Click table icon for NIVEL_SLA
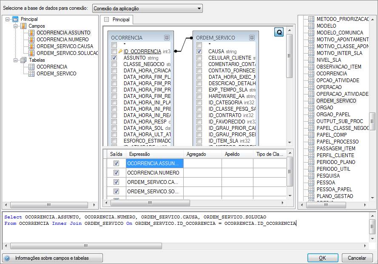The width and height of the screenshot is (378, 264). click(x=311, y=60)
